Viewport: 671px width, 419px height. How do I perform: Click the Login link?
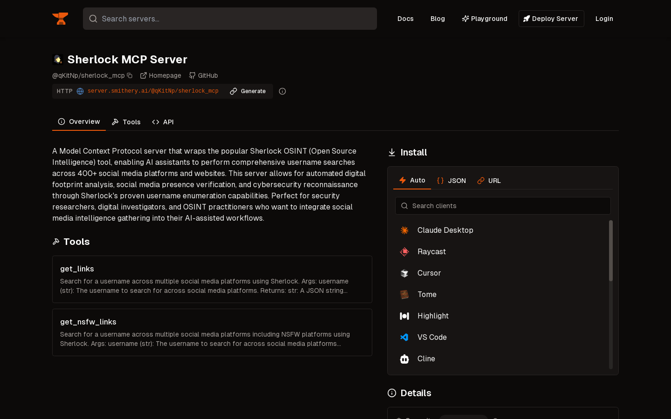tap(604, 19)
